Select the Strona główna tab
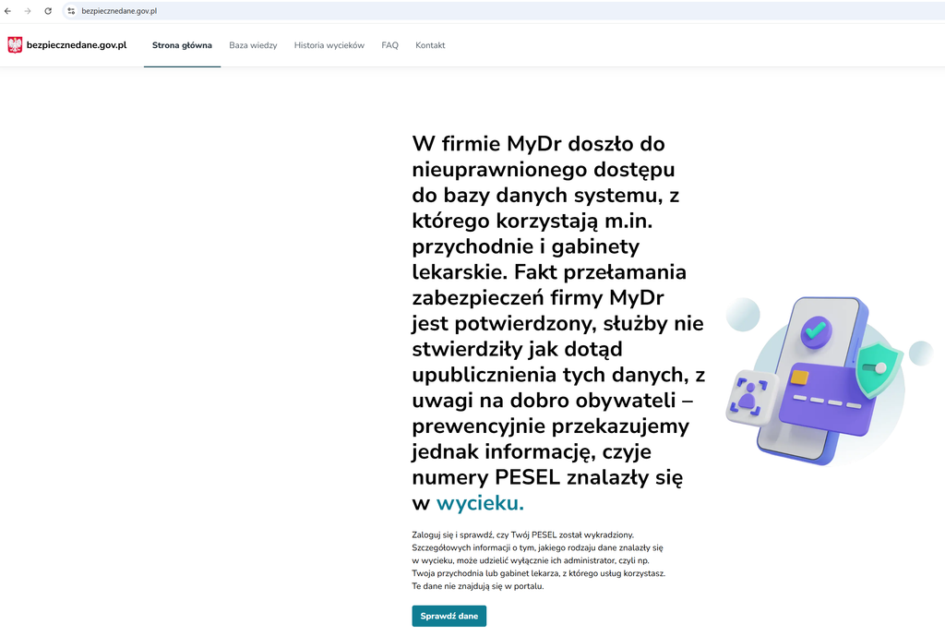 (x=182, y=45)
